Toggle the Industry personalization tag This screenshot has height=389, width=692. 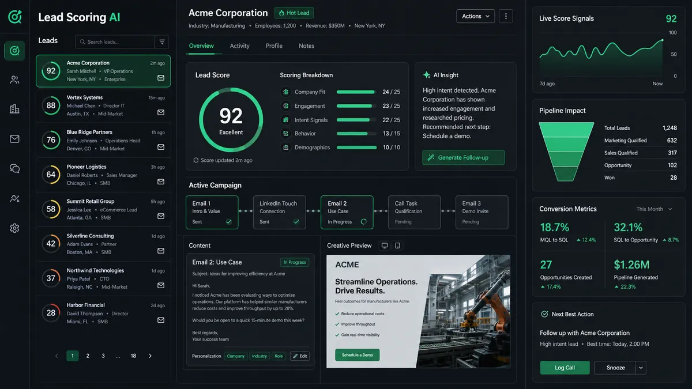coord(259,356)
